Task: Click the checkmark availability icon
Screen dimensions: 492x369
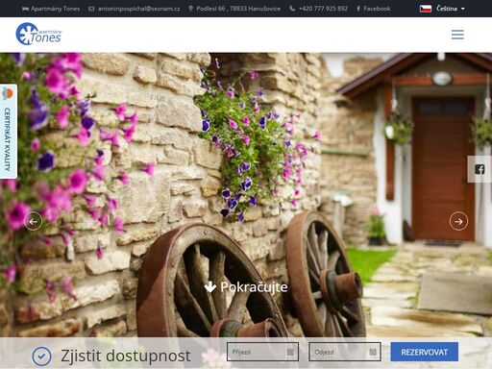Action: (x=41, y=357)
